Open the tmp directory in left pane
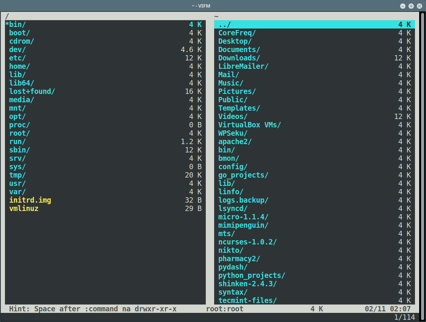426x322 pixels. (x=17, y=175)
